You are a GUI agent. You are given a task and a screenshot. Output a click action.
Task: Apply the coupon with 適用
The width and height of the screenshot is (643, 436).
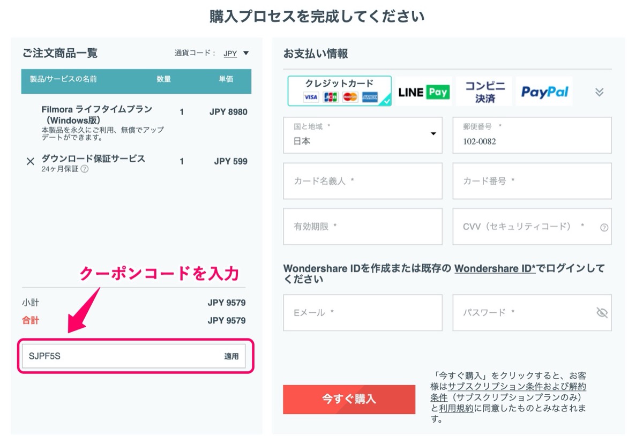231,356
